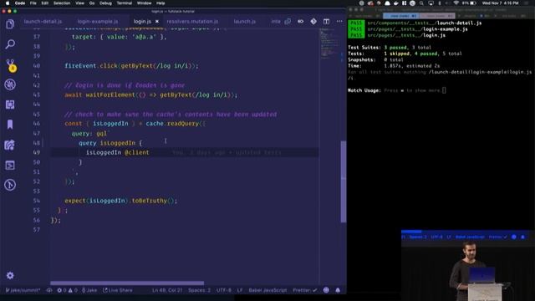Click 'await waitForElement' on line 43

[99, 94]
